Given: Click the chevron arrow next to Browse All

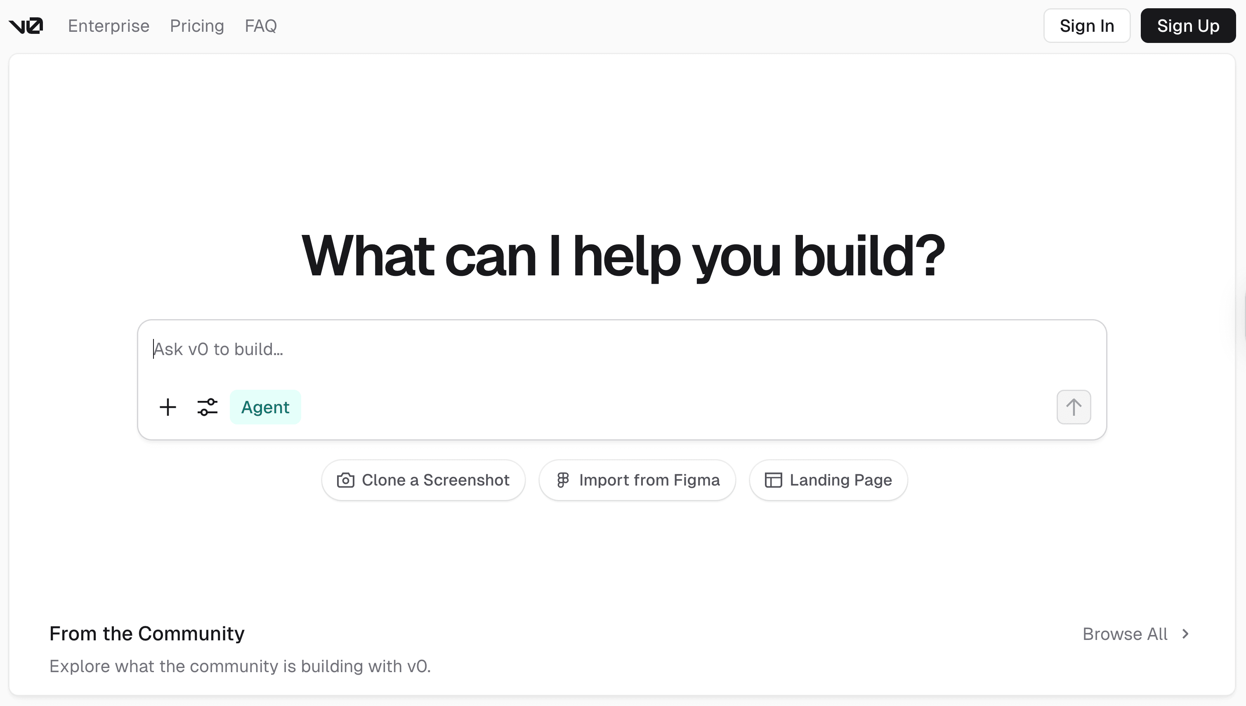Looking at the screenshot, I should pos(1185,634).
